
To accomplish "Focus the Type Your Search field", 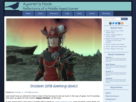I will 112,19.
